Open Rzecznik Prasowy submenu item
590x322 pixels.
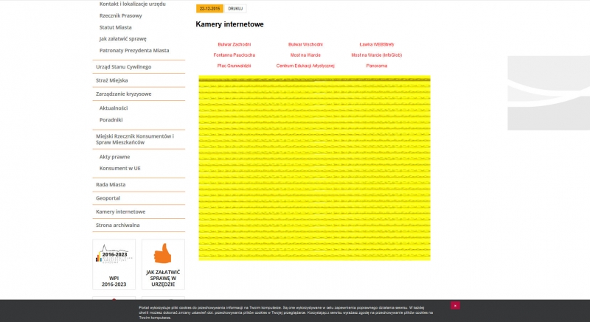coord(120,15)
